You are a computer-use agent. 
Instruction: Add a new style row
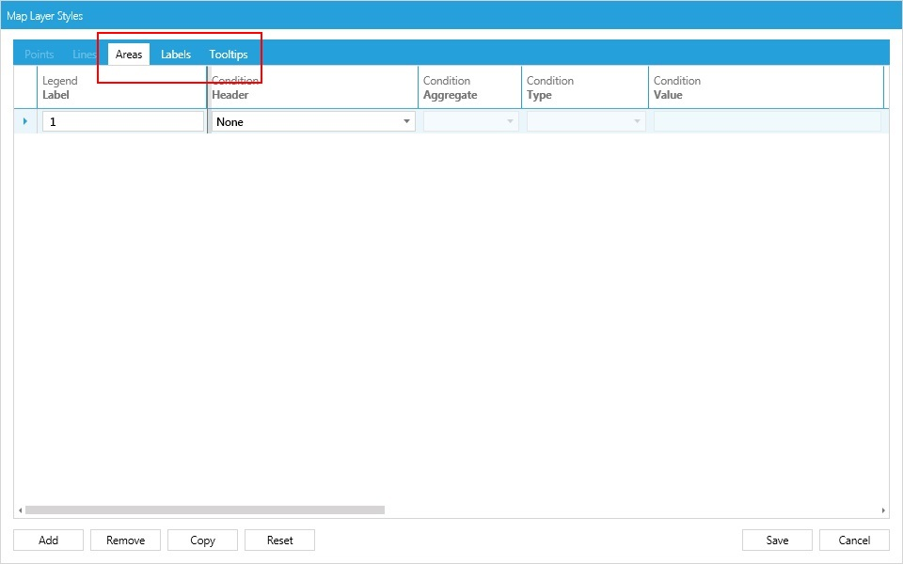[48, 540]
